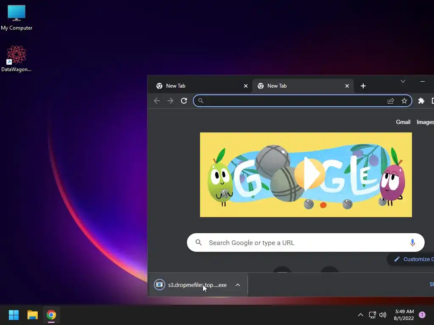434x325 pixels.
Task: Open the Windows Start menu
Action: 14,315
